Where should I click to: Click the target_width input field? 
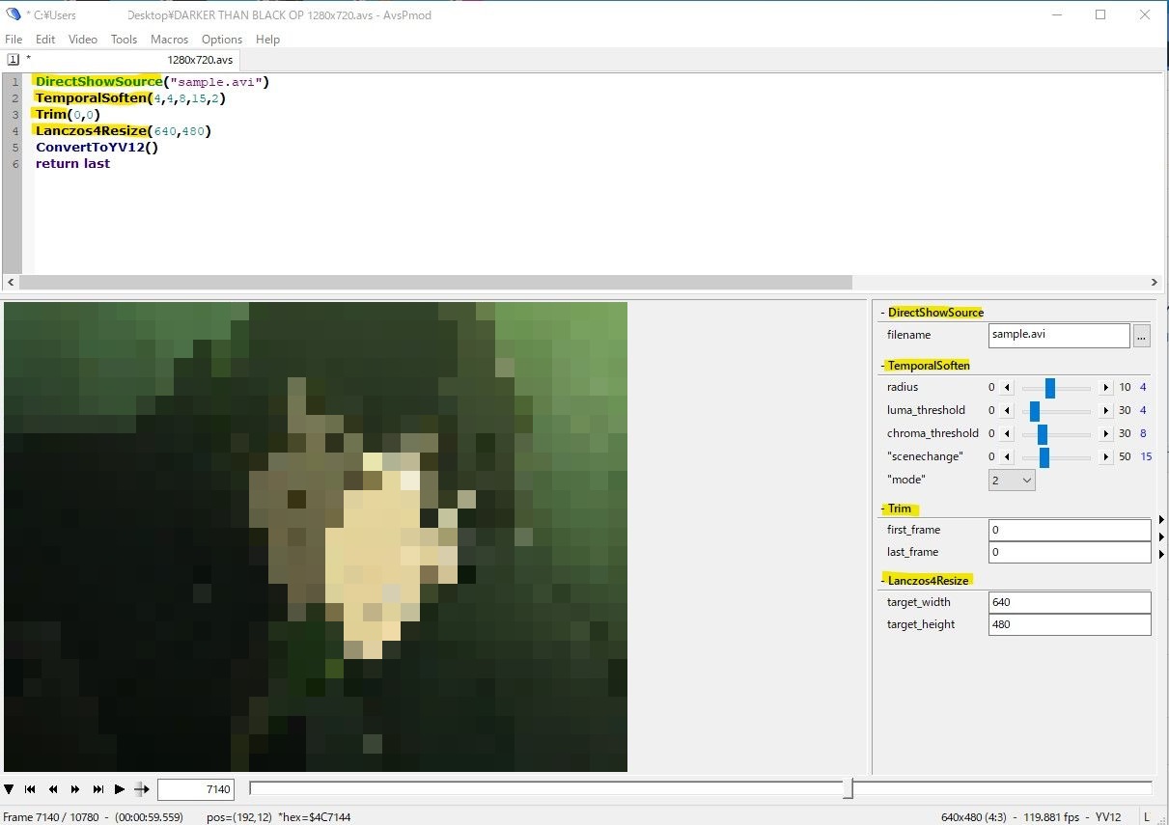[x=1070, y=603]
